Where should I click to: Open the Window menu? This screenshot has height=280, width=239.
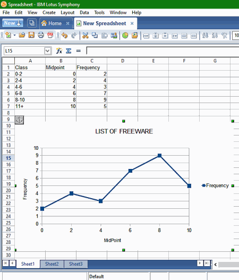coord(118,13)
